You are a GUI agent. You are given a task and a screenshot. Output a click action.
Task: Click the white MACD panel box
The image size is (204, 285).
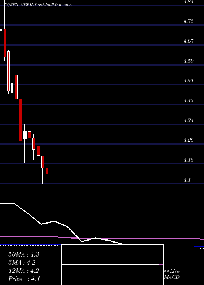click(x=112, y=265)
